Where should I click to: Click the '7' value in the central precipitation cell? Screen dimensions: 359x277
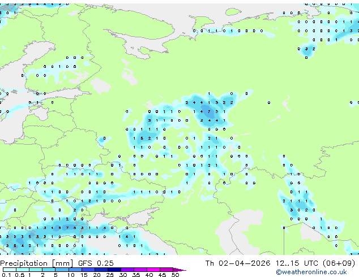[x=209, y=112]
